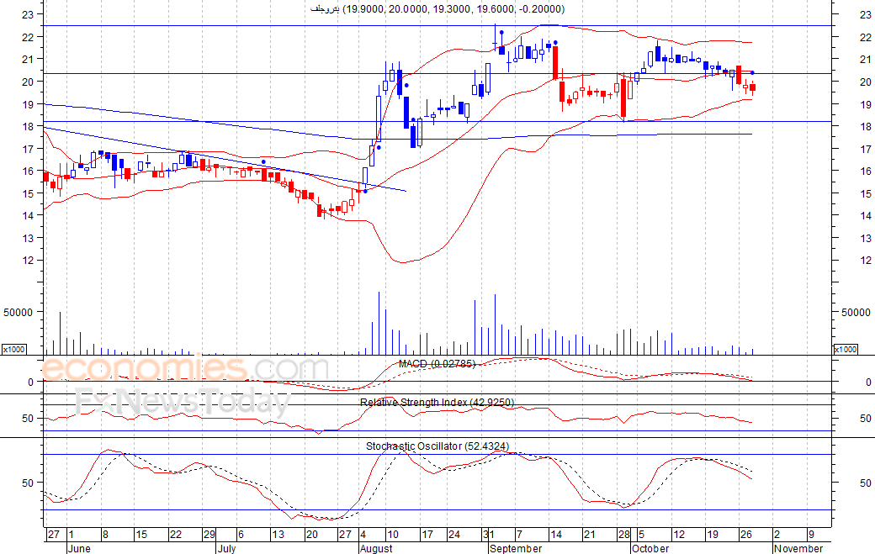This screenshot has height=554, width=875.
Task: Click price label 12 on the right axis
Action: 866,261
